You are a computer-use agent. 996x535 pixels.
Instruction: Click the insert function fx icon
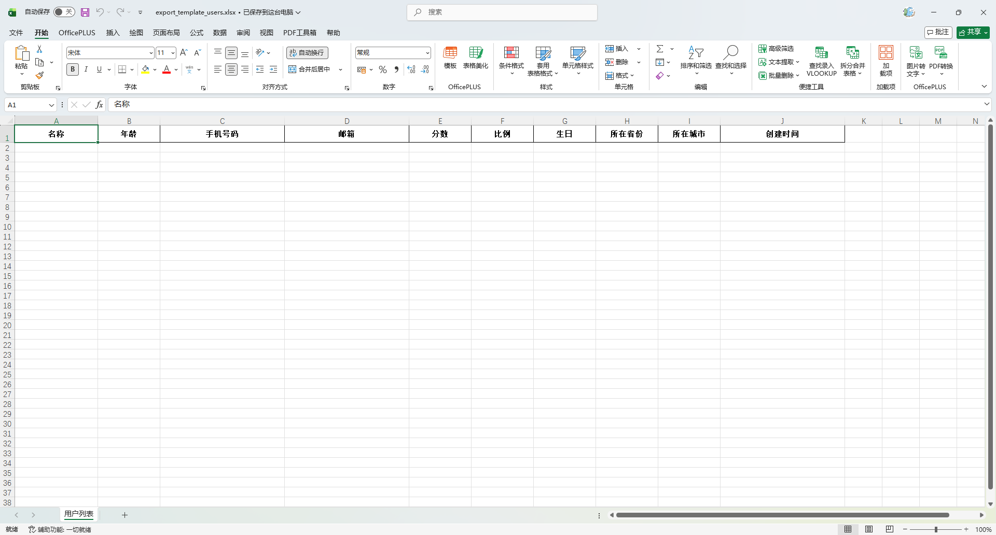(99, 105)
